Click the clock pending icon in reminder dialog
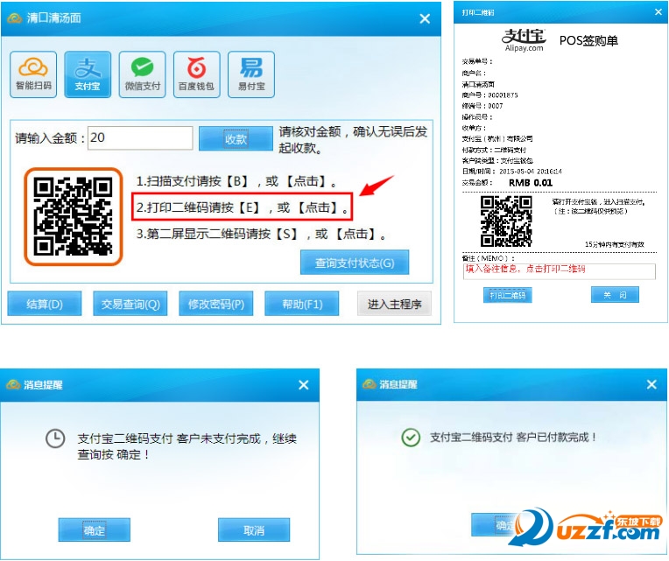The height and width of the screenshot is (561, 669). click(x=55, y=438)
